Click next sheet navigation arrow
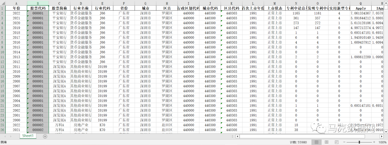Screen dimensions: 388x145 pos(11,136)
